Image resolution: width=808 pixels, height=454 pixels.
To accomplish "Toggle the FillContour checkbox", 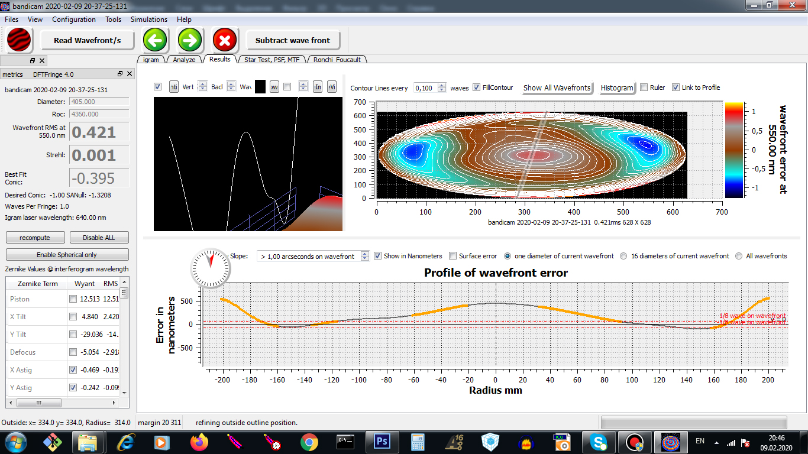I will point(476,87).
